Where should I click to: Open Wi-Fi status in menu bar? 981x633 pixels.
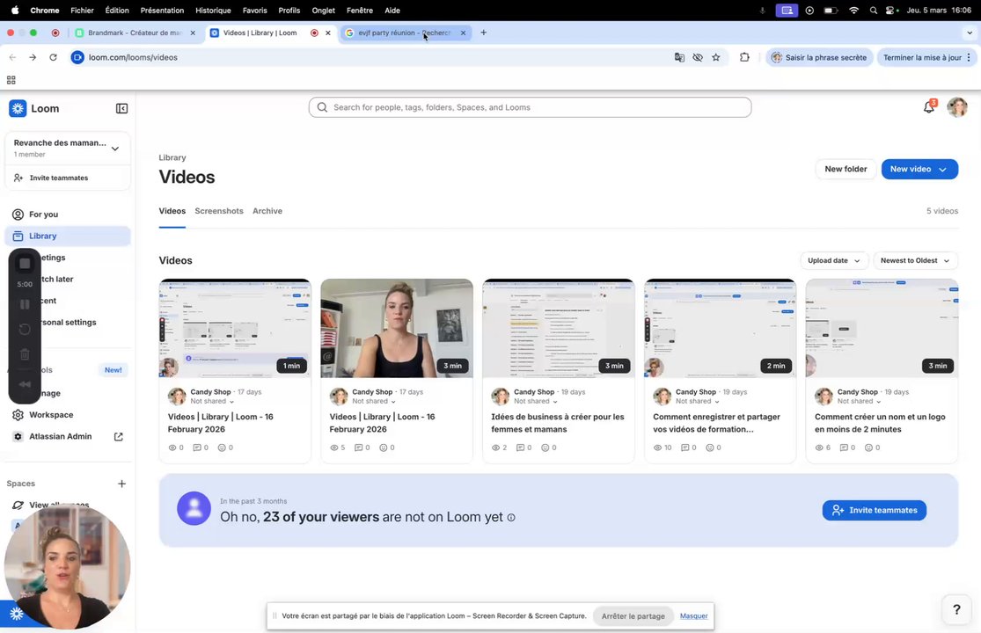pos(853,11)
